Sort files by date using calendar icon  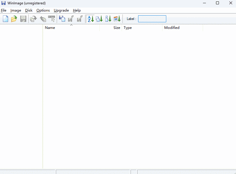pyautogui.click(x=117, y=18)
